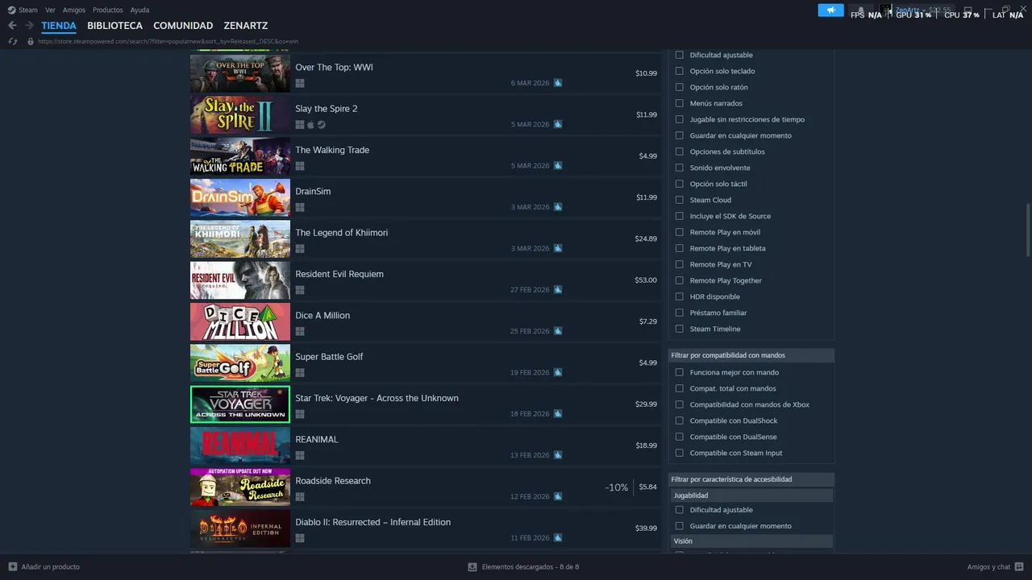1032x580 pixels.
Task: Click the review thumbs icon for Dice A Million
Action: coord(558,331)
